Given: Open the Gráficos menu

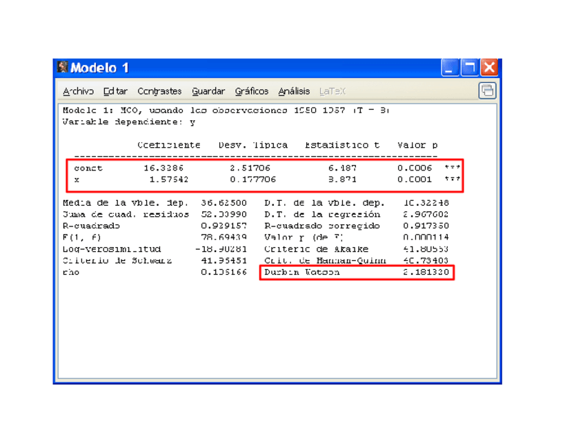Looking at the screenshot, I should pos(252,91).
